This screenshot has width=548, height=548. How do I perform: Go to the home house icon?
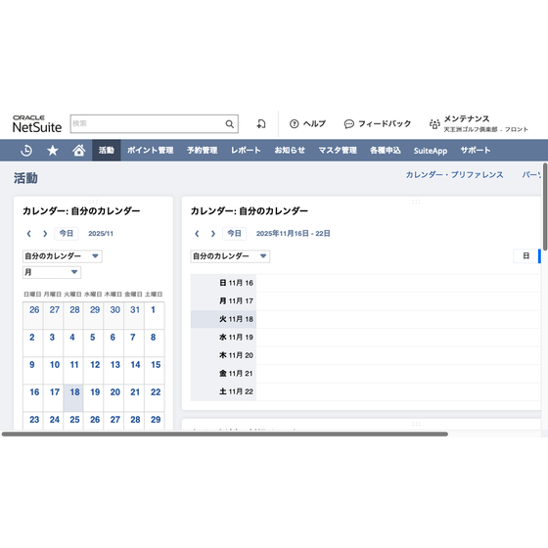pyautogui.click(x=79, y=151)
